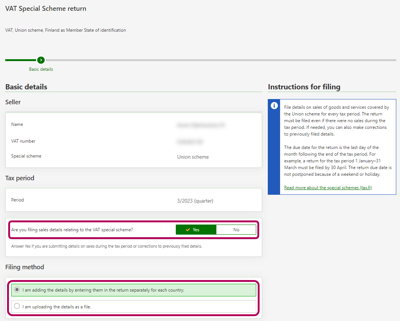
Task: Select Yes for filing sales details
Action: point(196,230)
